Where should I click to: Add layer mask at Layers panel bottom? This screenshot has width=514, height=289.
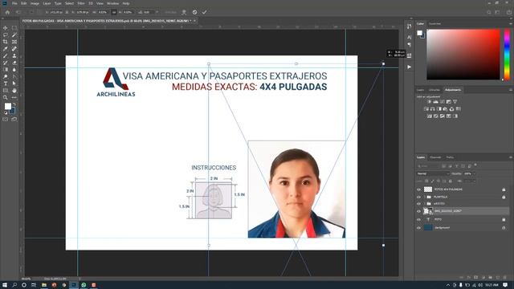475,278
